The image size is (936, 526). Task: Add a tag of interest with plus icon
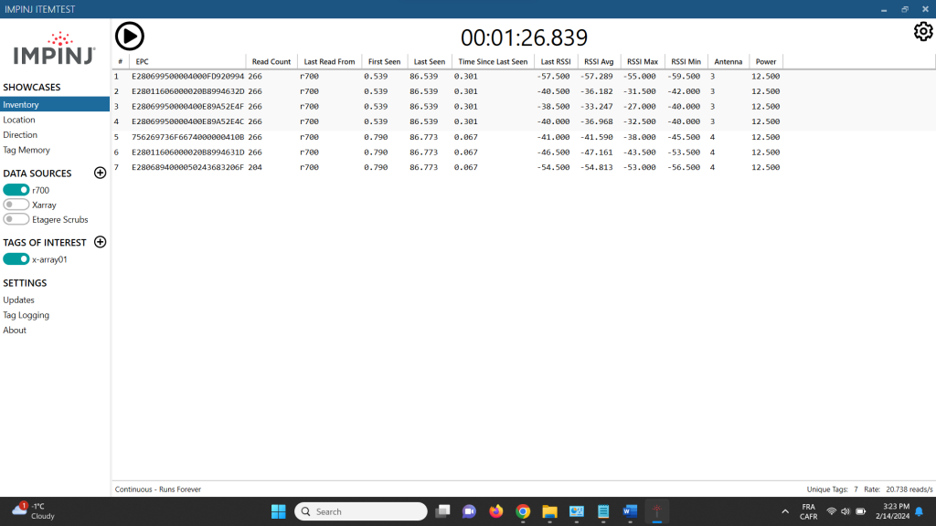pyautogui.click(x=101, y=243)
